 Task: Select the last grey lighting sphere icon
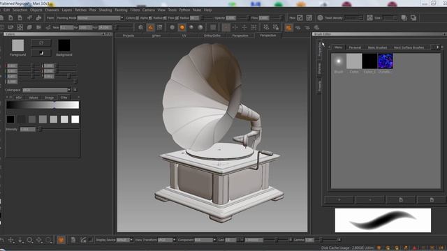(x=200, y=27)
